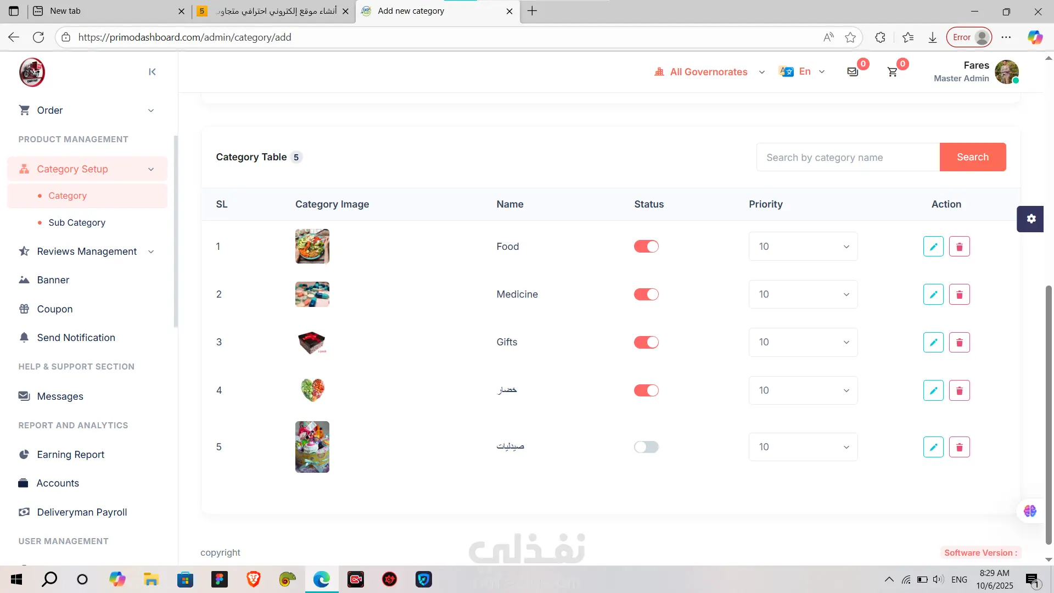Open Earning Report from the sidebar
1054x593 pixels.
tap(70, 455)
